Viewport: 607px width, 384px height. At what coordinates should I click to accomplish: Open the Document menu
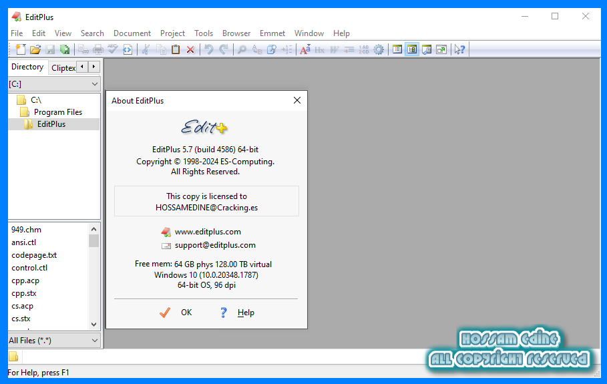[x=132, y=33]
